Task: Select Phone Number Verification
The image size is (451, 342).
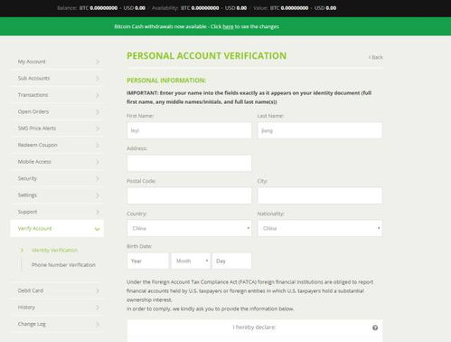Action: (63, 265)
